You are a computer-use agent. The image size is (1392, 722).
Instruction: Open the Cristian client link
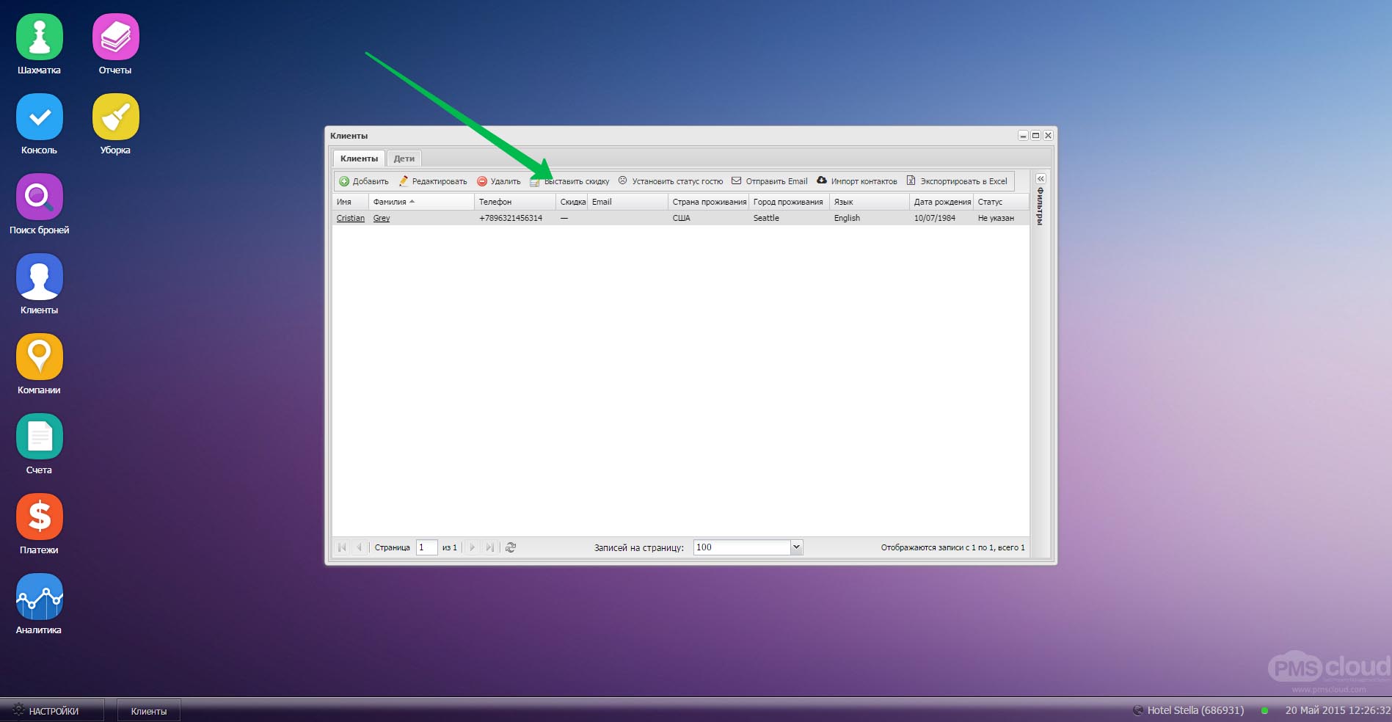coord(349,217)
